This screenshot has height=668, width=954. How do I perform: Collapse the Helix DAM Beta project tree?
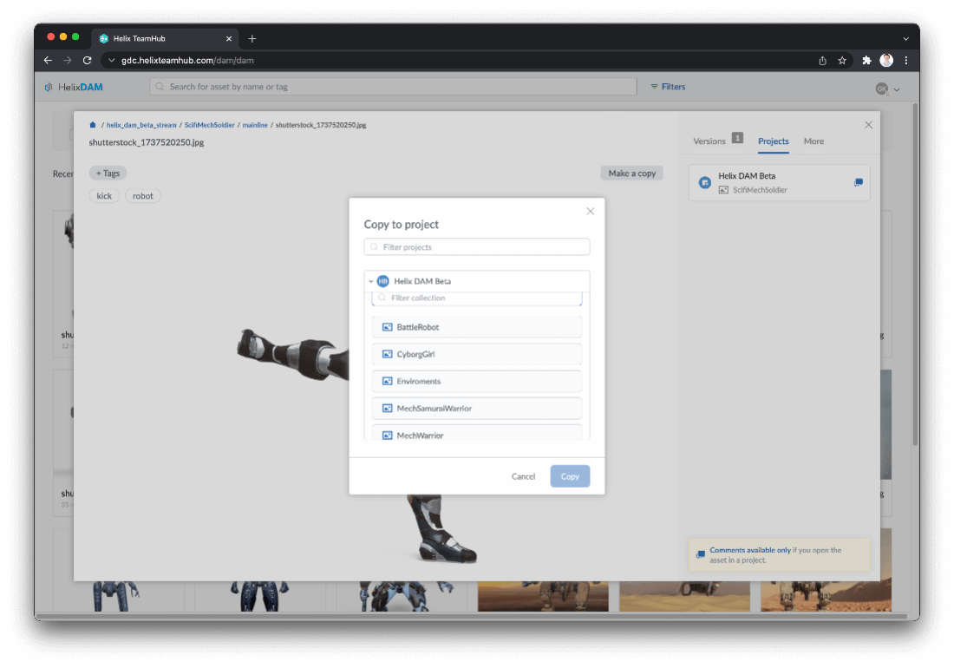371,281
